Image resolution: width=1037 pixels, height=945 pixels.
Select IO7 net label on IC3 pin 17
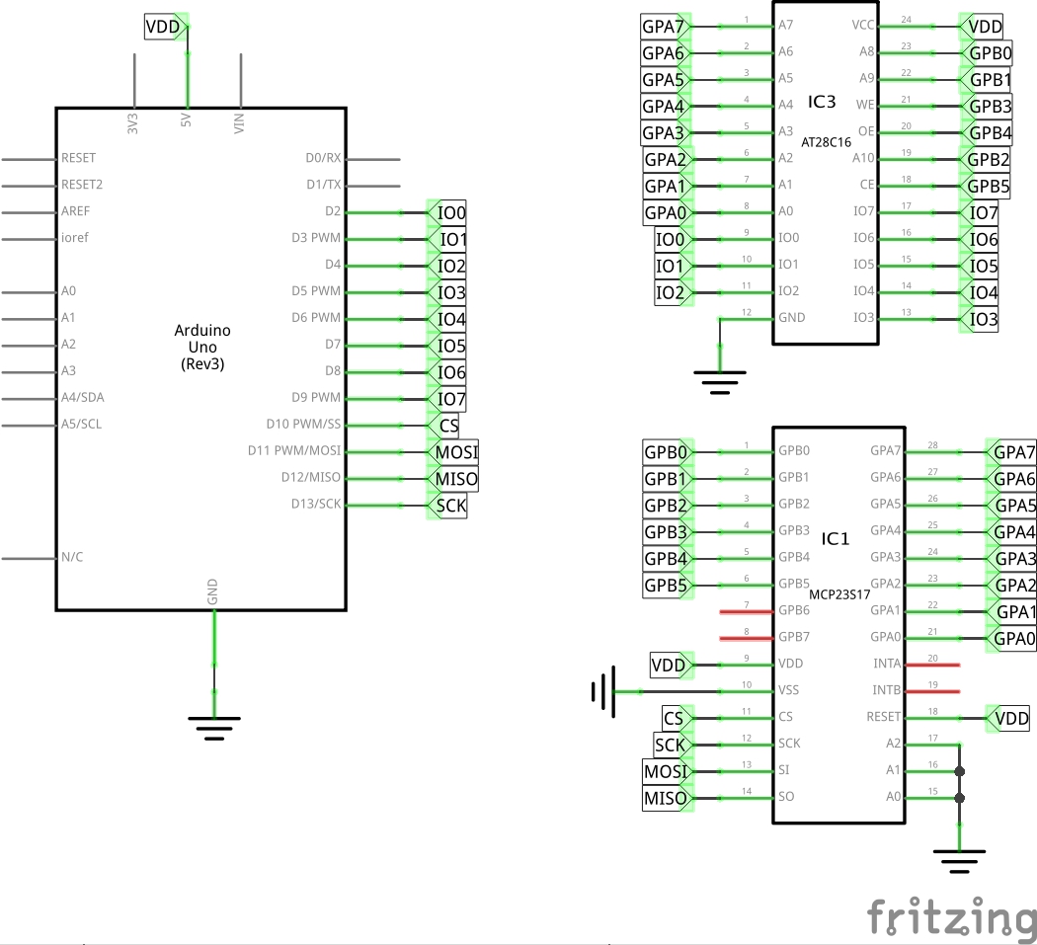(980, 213)
